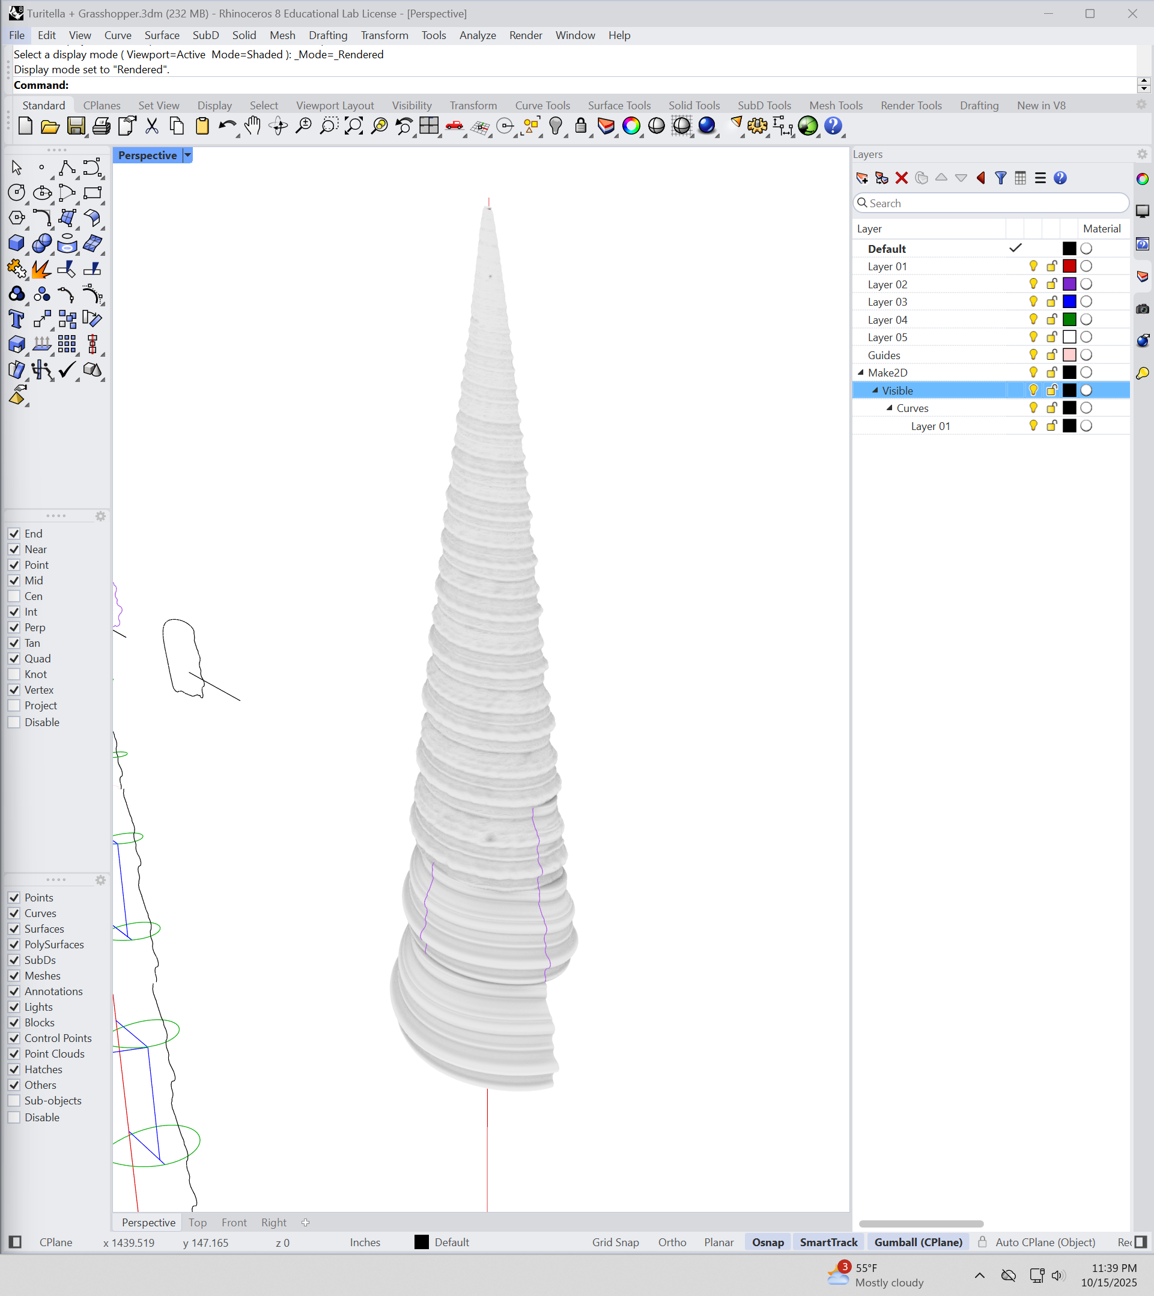Expand the Curves sublayer under Visible
The width and height of the screenshot is (1154, 1296).
tap(890, 408)
